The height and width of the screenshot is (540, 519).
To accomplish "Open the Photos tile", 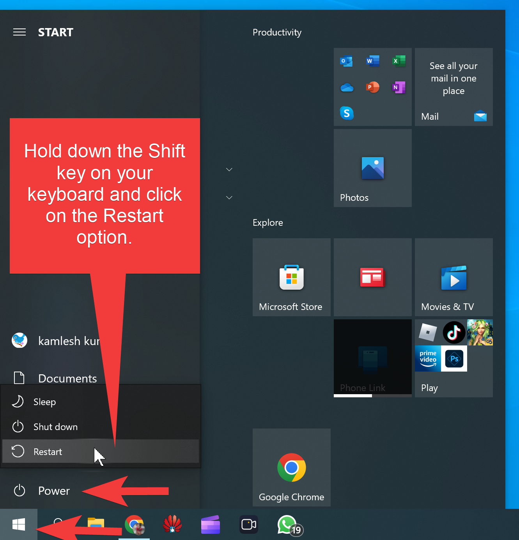I will 373,168.
